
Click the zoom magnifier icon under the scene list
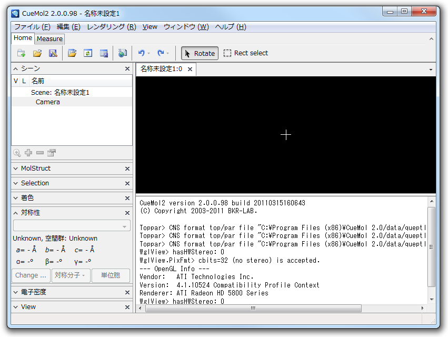(17, 153)
